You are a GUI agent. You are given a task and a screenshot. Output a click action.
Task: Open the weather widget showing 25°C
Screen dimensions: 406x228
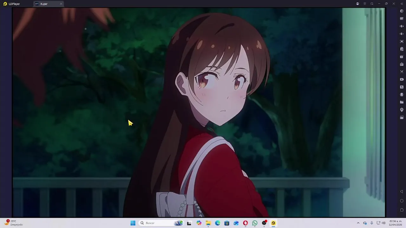pyautogui.click(x=14, y=223)
